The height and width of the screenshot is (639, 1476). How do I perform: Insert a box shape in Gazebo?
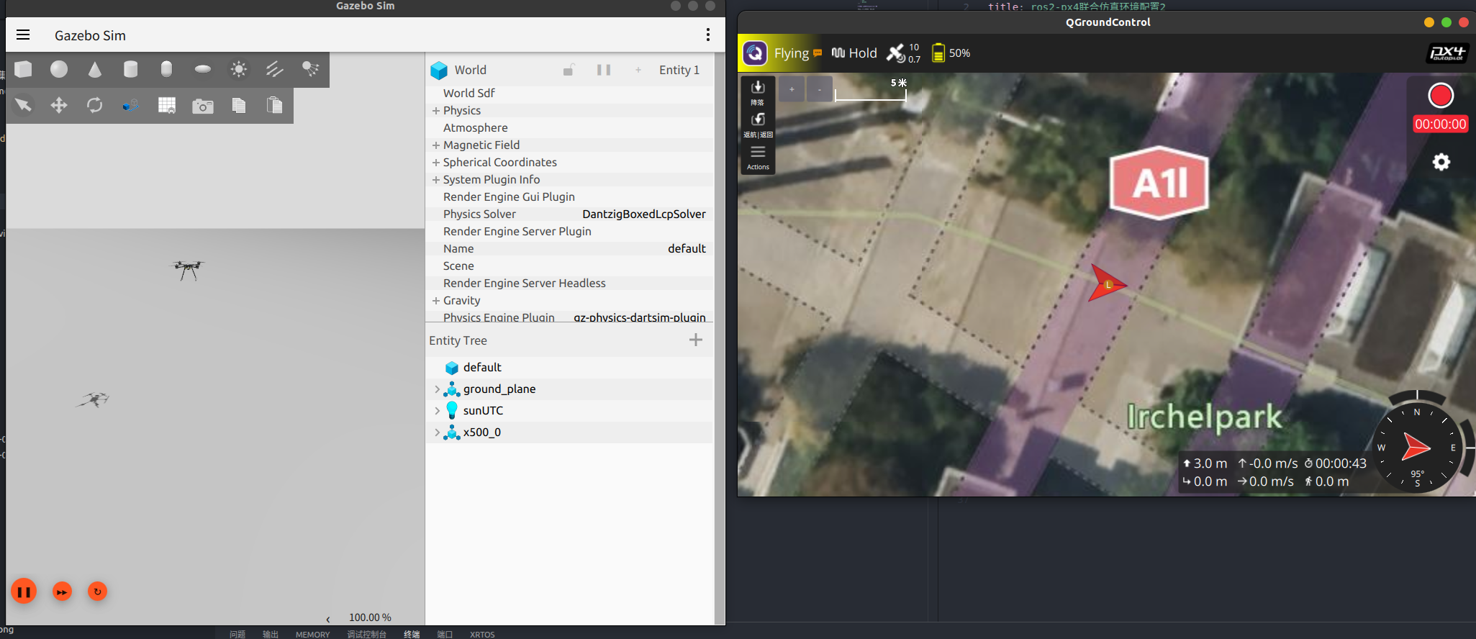coord(23,69)
